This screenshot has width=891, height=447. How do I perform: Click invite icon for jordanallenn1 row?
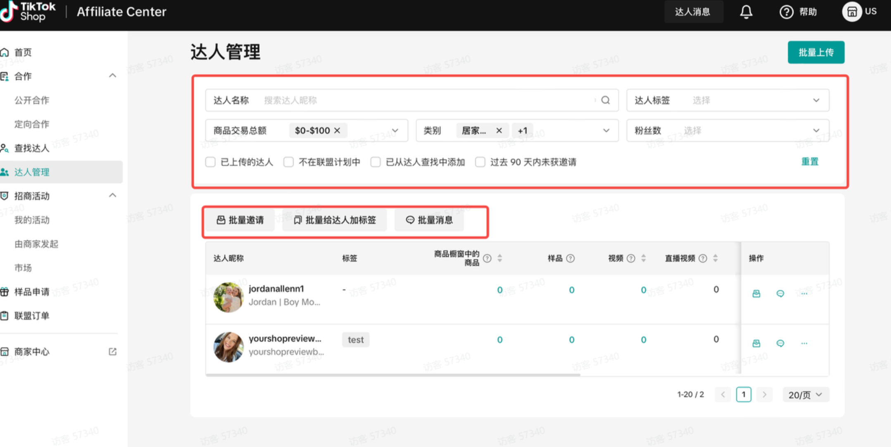tap(756, 293)
